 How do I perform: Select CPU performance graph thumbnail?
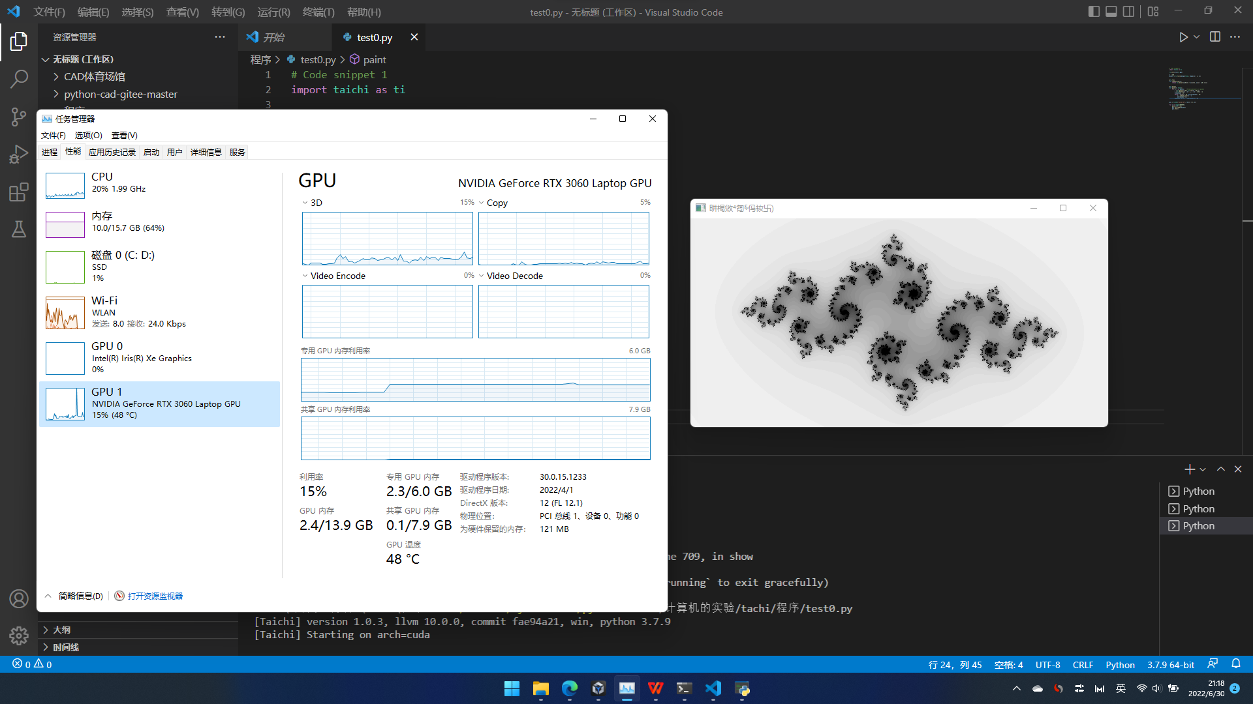coord(65,186)
